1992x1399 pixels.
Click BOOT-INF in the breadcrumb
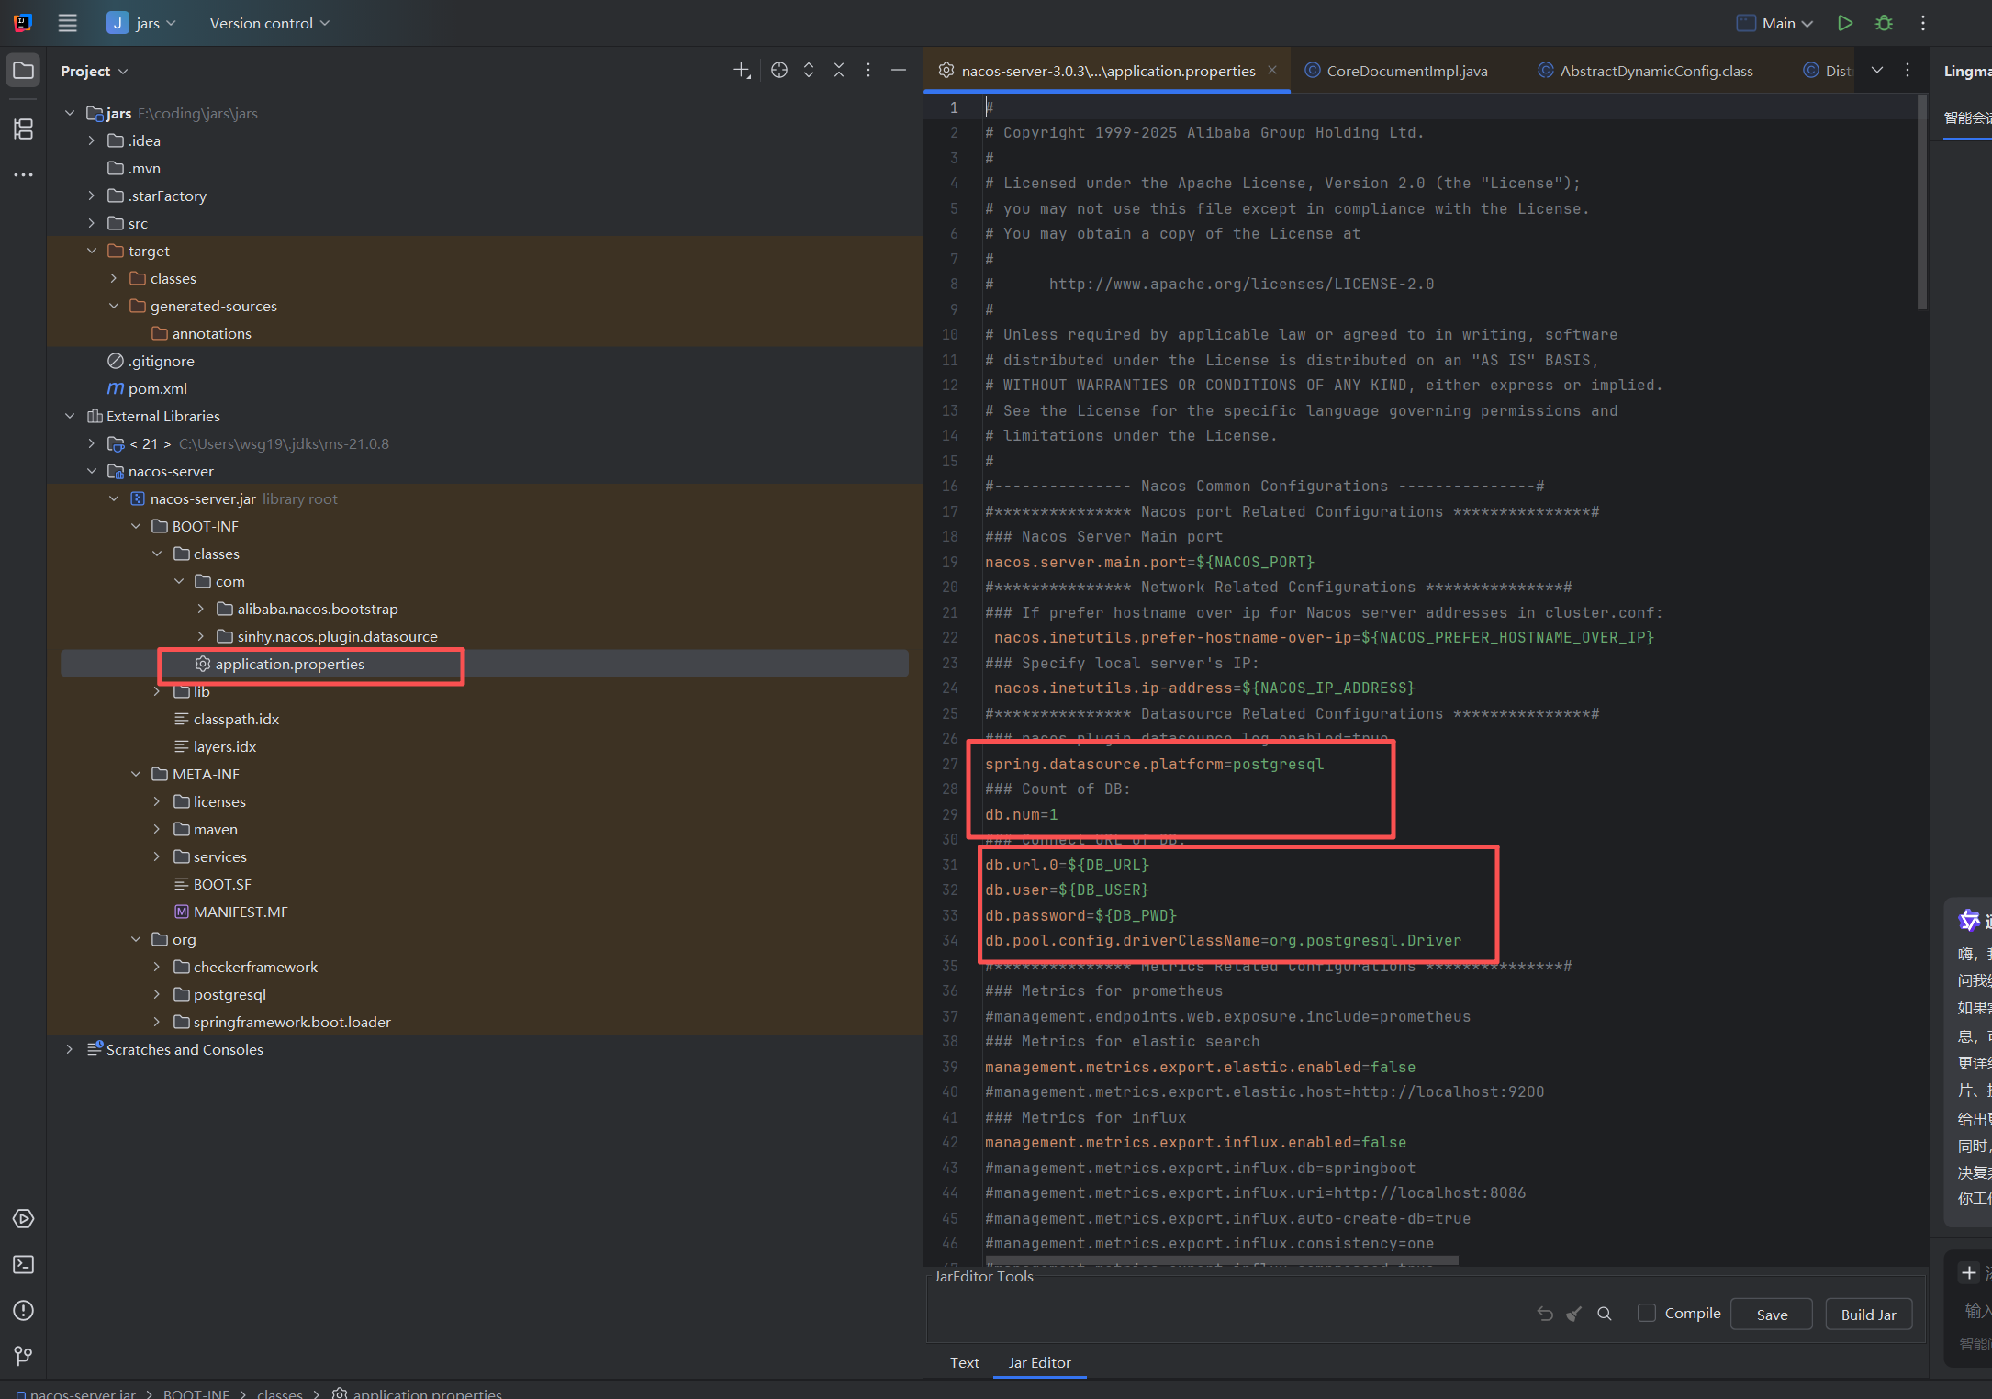(x=196, y=1393)
